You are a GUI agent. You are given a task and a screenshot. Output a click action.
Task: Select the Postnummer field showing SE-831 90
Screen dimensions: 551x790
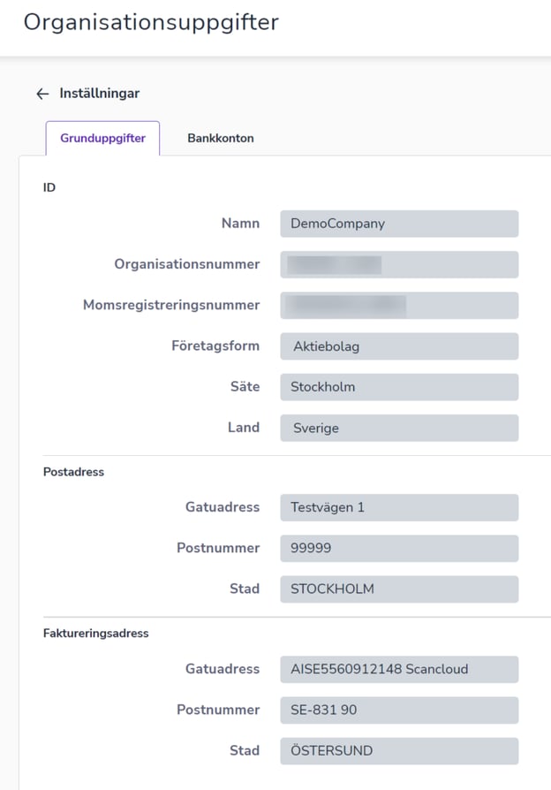(398, 710)
